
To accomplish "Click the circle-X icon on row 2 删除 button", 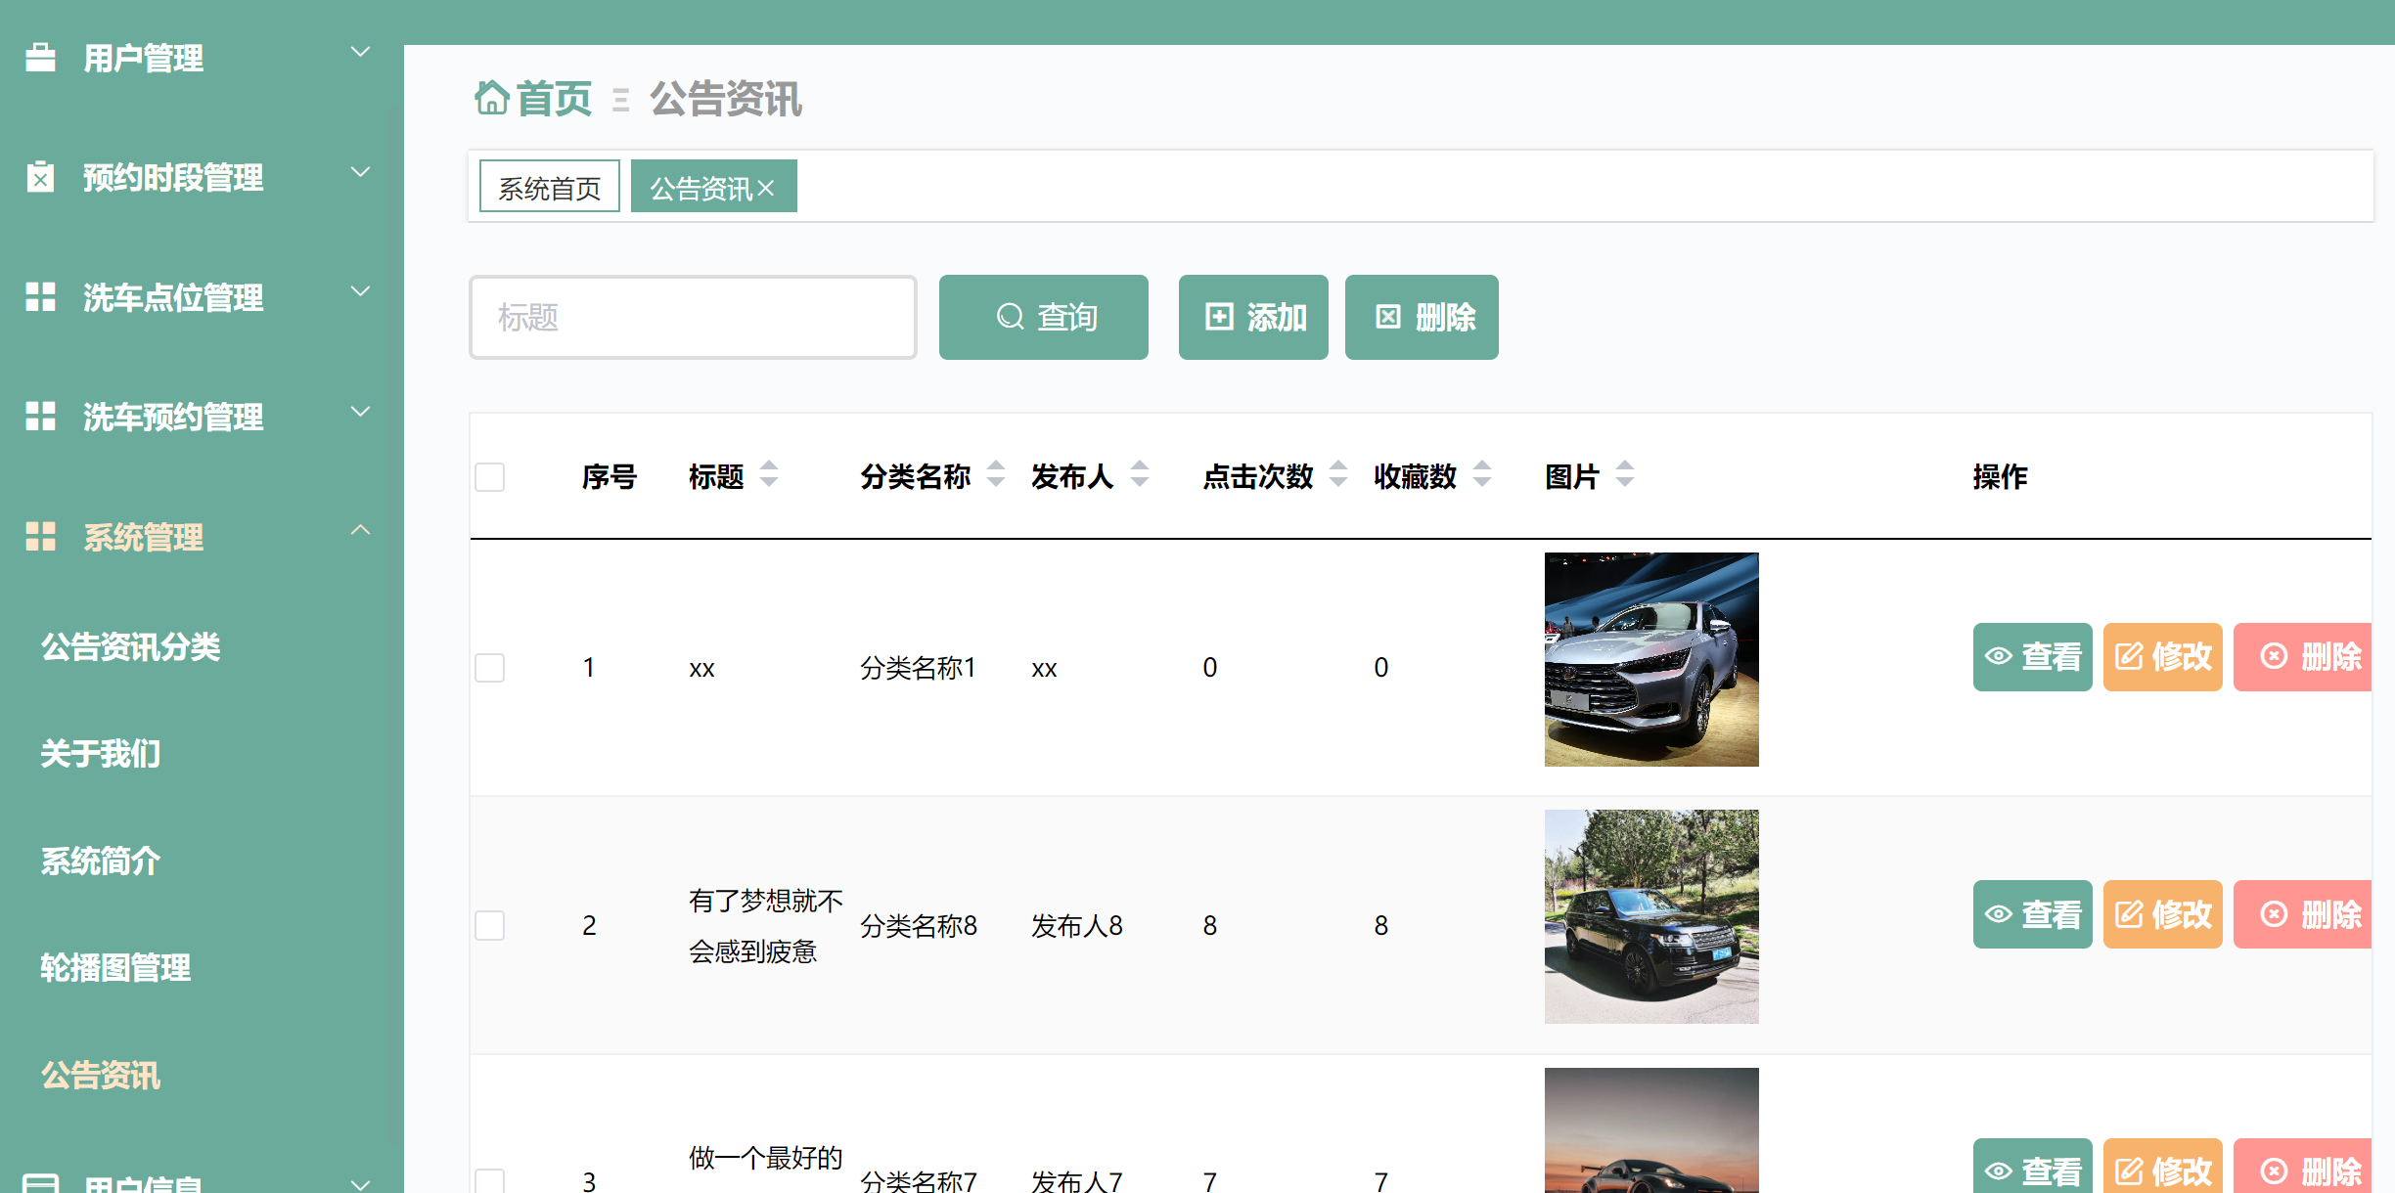I will (2274, 914).
